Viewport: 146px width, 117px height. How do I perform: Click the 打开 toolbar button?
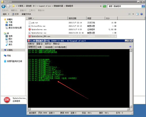pos(15,14)
